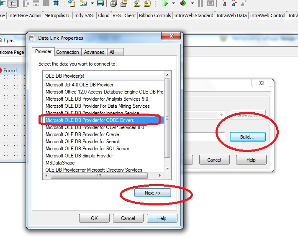Image resolution: width=298 pixels, height=238 pixels.
Task: Click the Open file folder icon
Action: click(83, 3)
